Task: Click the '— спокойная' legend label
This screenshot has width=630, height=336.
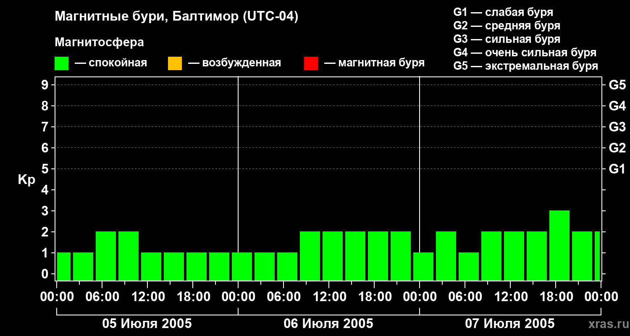Action: pyautogui.click(x=111, y=63)
